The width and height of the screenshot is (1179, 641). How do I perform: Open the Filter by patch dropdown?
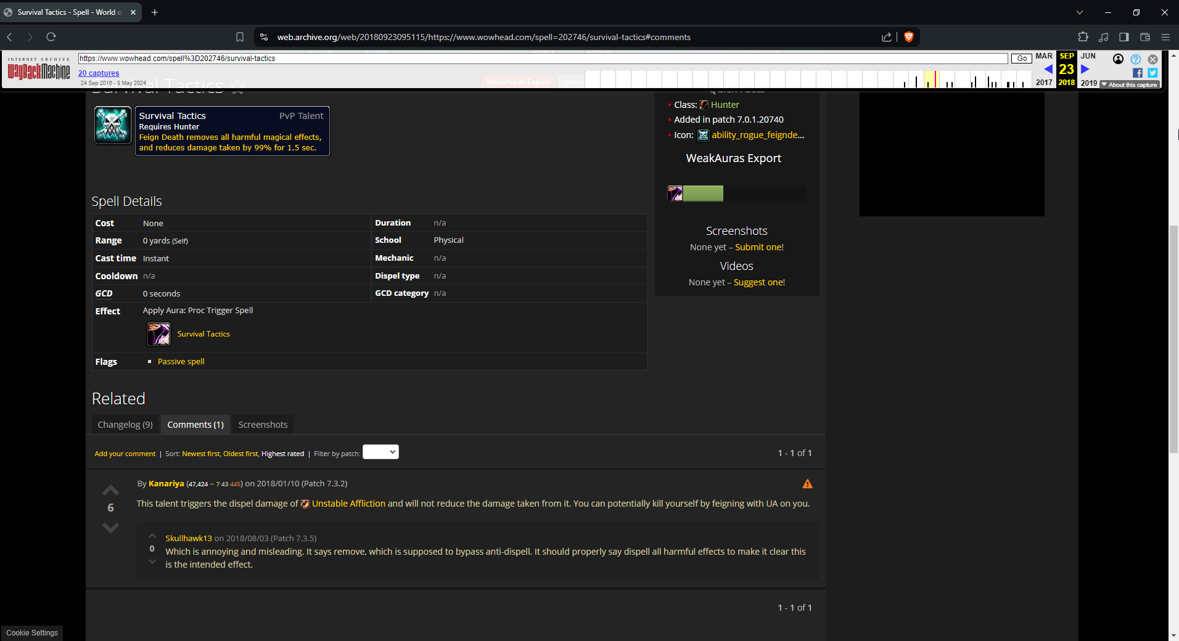(x=380, y=452)
